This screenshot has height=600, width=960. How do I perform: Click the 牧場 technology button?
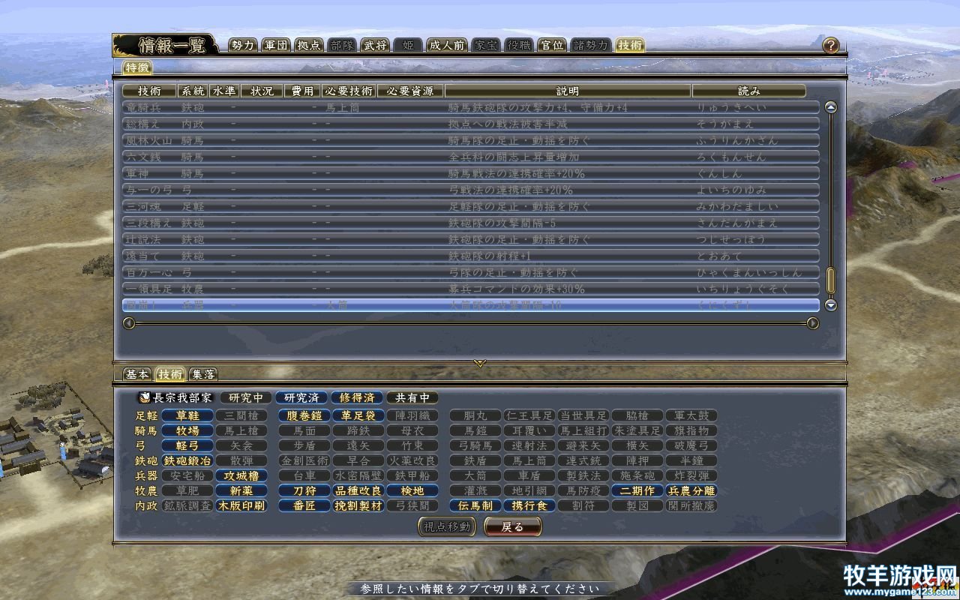[x=187, y=430]
